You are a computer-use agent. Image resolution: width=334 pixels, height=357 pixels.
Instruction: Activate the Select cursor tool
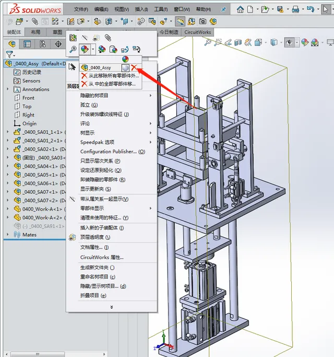pos(326,9)
